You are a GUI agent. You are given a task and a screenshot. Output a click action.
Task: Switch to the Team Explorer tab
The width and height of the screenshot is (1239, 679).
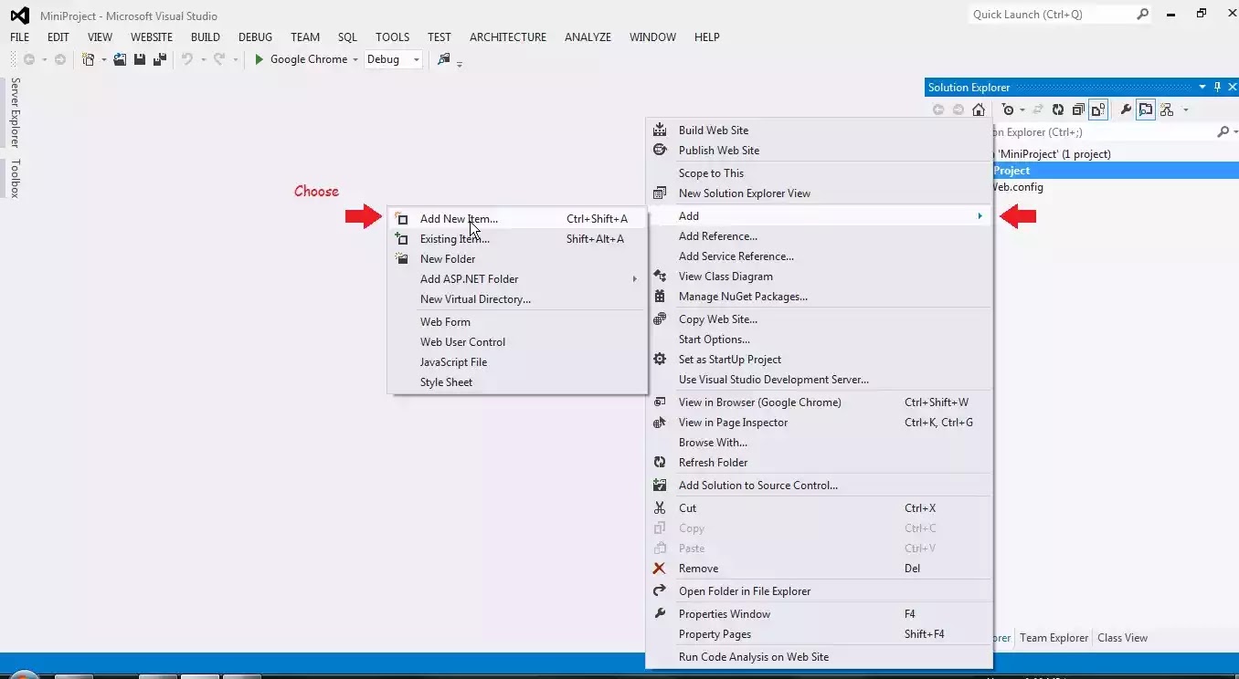tap(1054, 638)
